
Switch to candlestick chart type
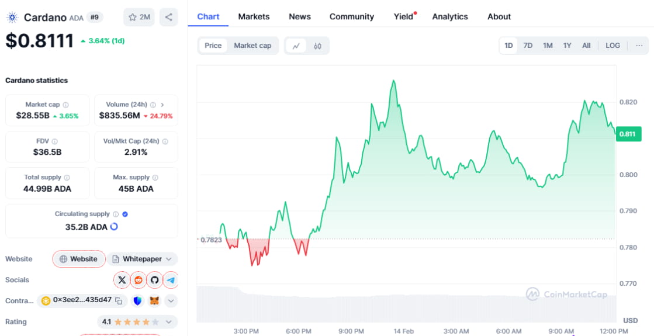click(x=317, y=46)
